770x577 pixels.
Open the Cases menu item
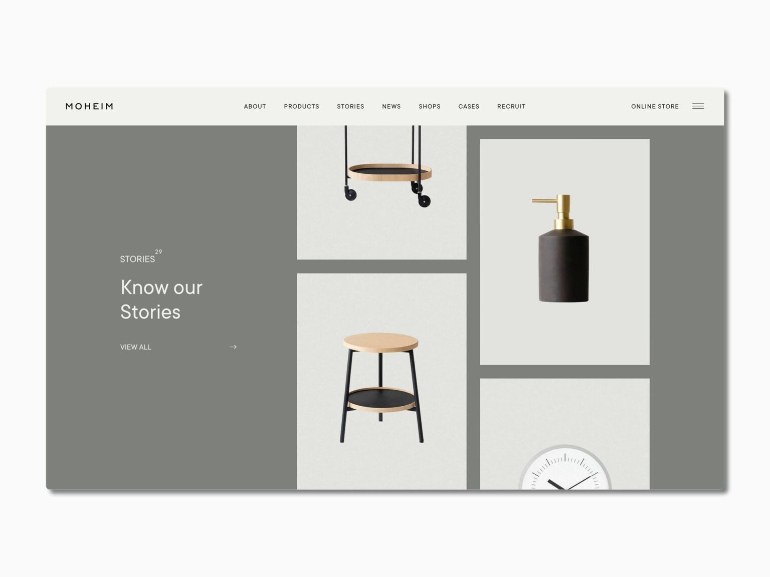point(468,106)
